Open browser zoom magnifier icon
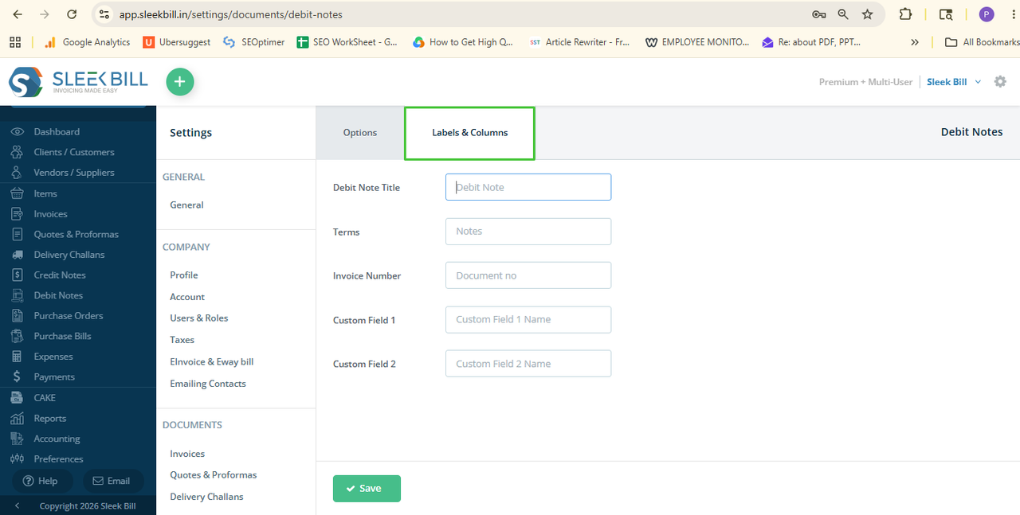1020x515 pixels. (843, 14)
